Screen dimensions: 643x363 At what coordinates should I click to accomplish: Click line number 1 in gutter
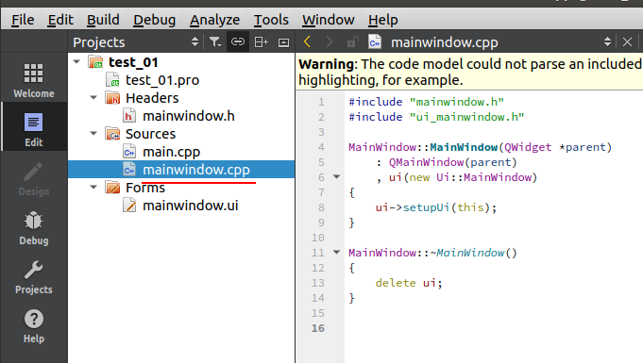point(321,102)
